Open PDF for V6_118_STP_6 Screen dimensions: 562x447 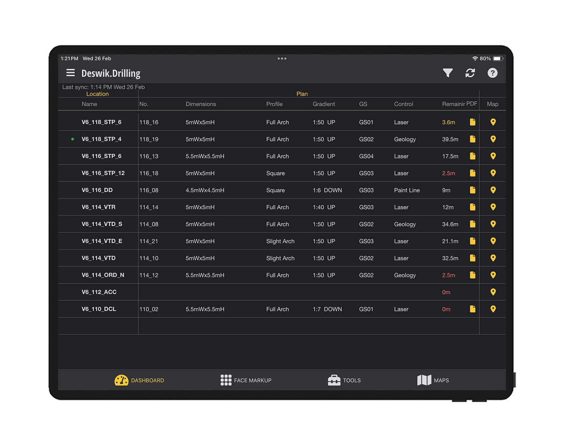click(473, 122)
